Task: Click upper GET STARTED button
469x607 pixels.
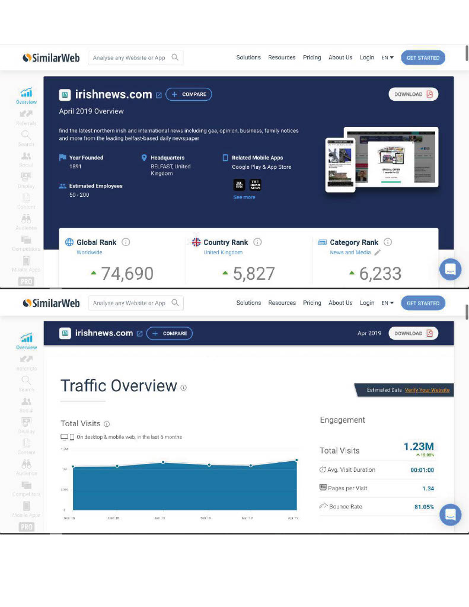Action: point(423,57)
